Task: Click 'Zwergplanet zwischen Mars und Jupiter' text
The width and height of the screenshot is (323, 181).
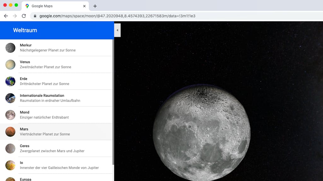Action: 52,151
